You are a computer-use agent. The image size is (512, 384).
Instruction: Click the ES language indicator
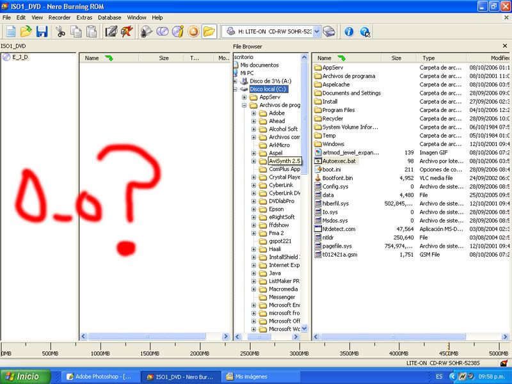pyautogui.click(x=439, y=377)
